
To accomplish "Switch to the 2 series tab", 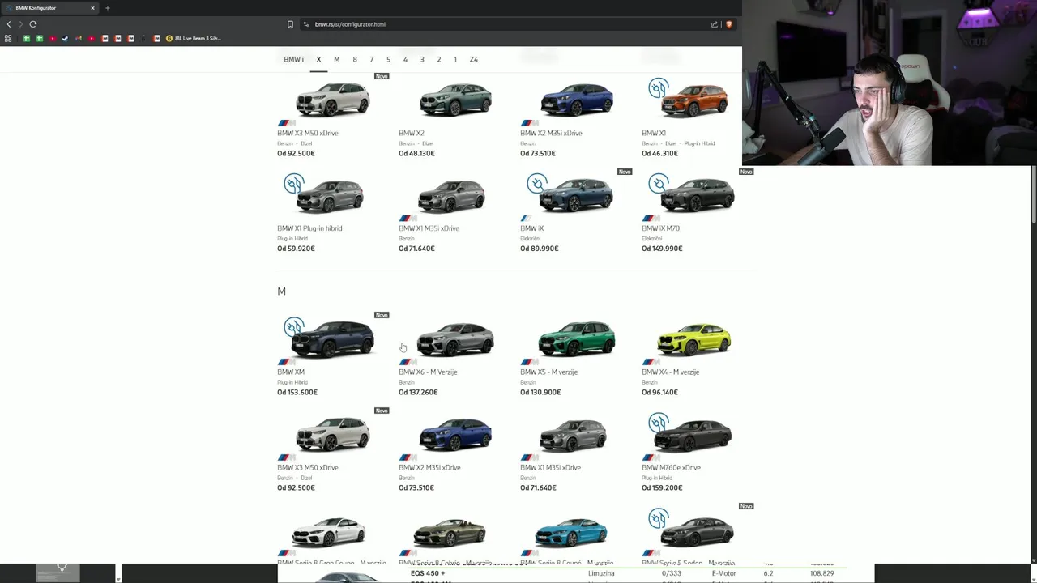I will coord(439,59).
